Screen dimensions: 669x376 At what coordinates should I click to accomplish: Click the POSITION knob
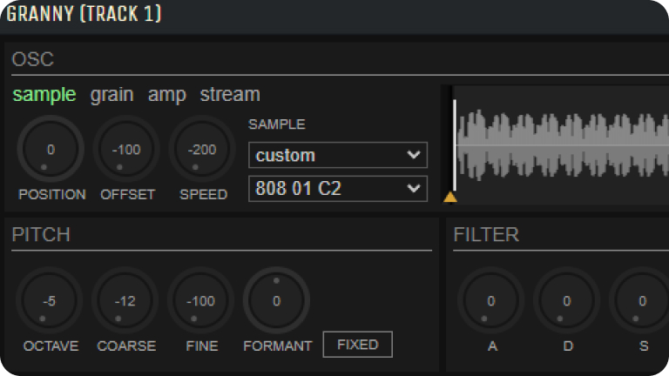pos(51,150)
